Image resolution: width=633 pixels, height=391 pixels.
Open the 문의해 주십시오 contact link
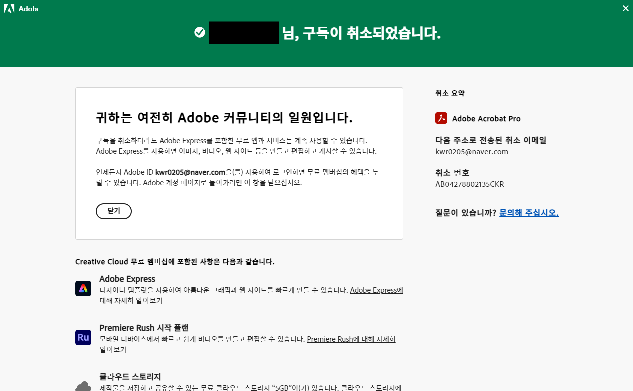pyautogui.click(x=529, y=213)
